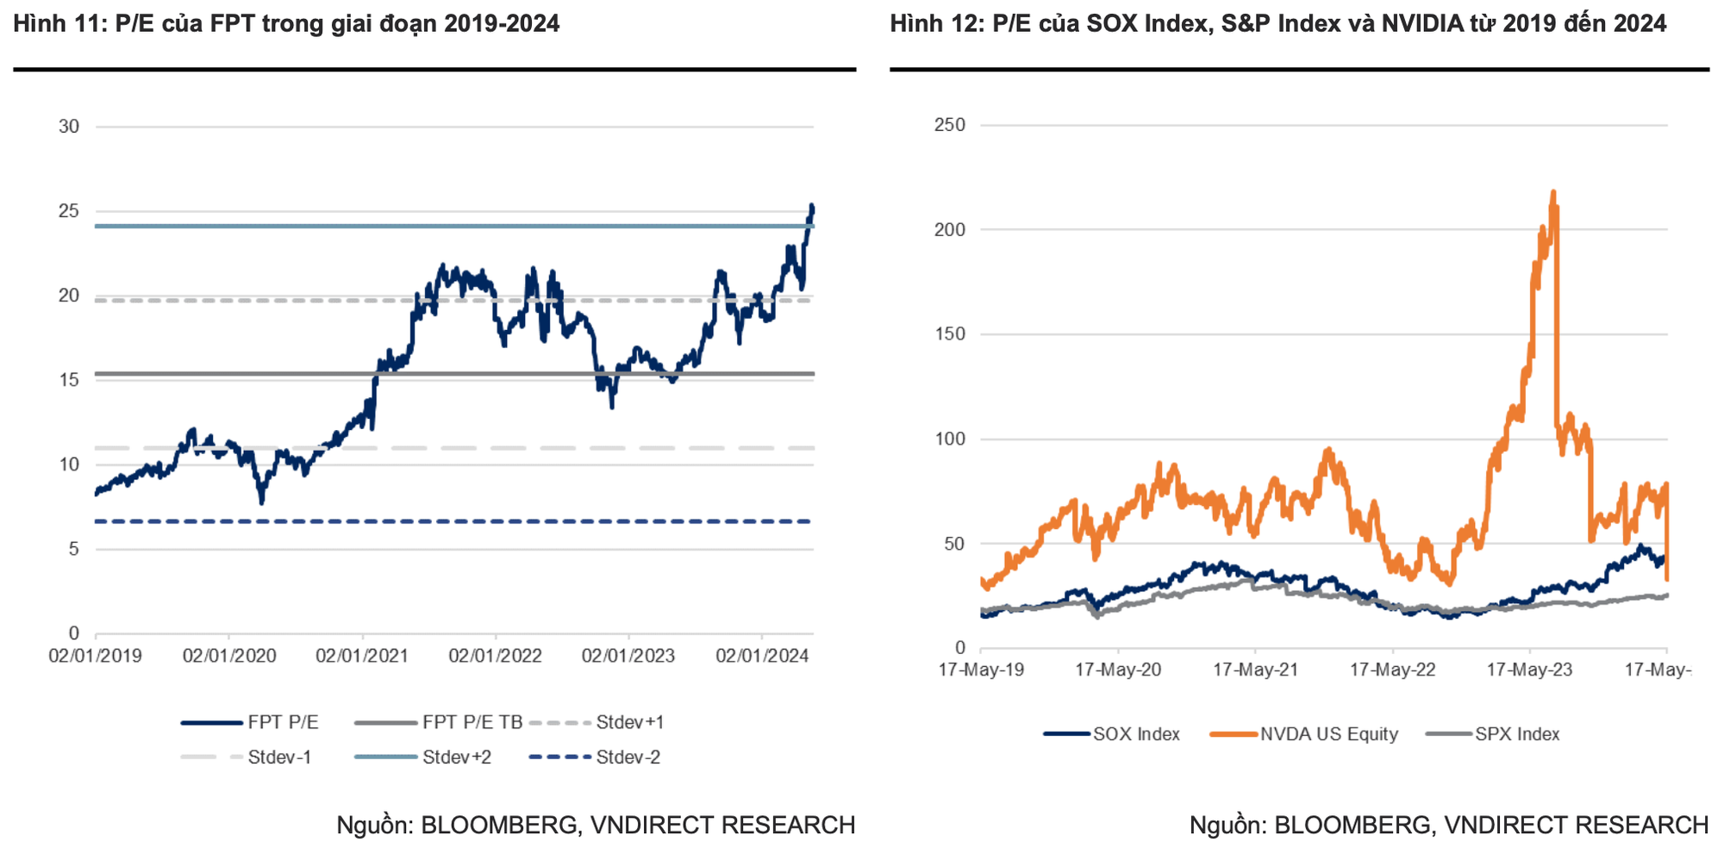
Task: Click the 02/01/2021 x-axis label
Action: pos(362,657)
